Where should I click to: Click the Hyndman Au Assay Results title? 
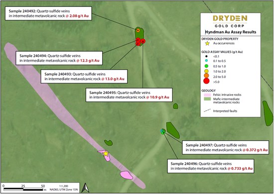pos(231,32)
